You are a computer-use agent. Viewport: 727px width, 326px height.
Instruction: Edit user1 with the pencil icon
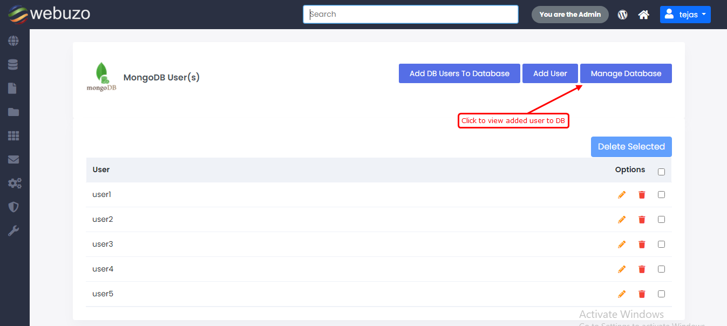click(622, 195)
